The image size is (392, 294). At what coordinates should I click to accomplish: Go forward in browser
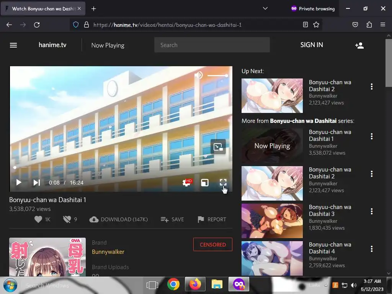click(x=23, y=25)
